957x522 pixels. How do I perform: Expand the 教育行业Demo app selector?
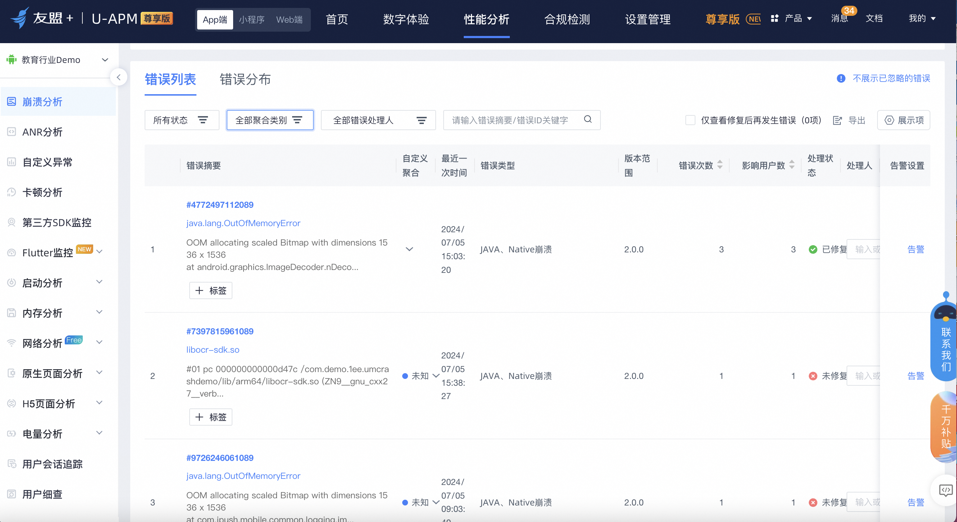(x=105, y=60)
